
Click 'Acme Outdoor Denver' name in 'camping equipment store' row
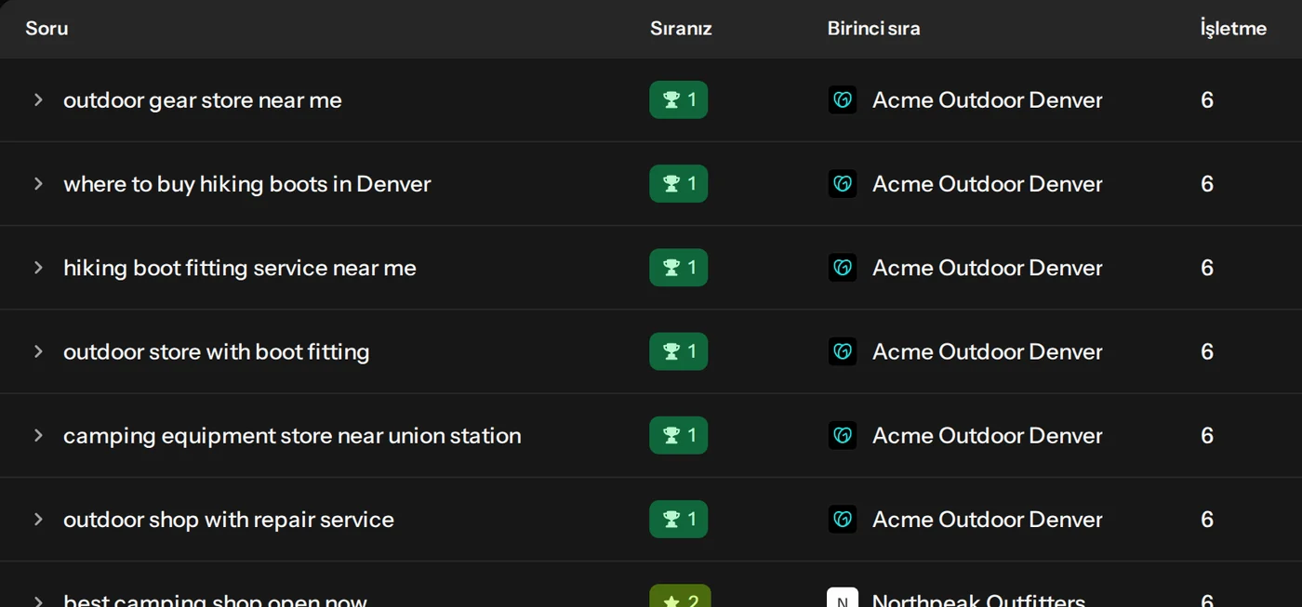point(988,435)
